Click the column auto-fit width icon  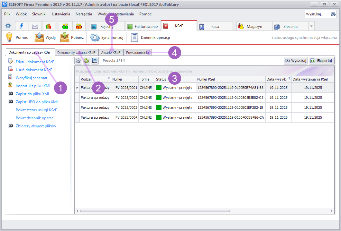(95, 60)
